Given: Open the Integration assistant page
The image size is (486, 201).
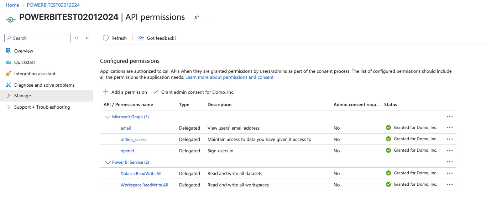Looking at the screenshot, I should coord(35,74).
